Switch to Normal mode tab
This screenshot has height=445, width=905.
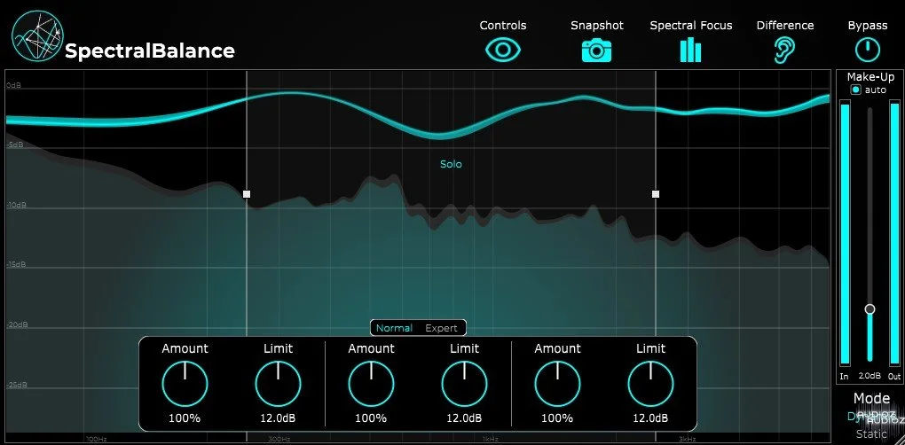394,328
